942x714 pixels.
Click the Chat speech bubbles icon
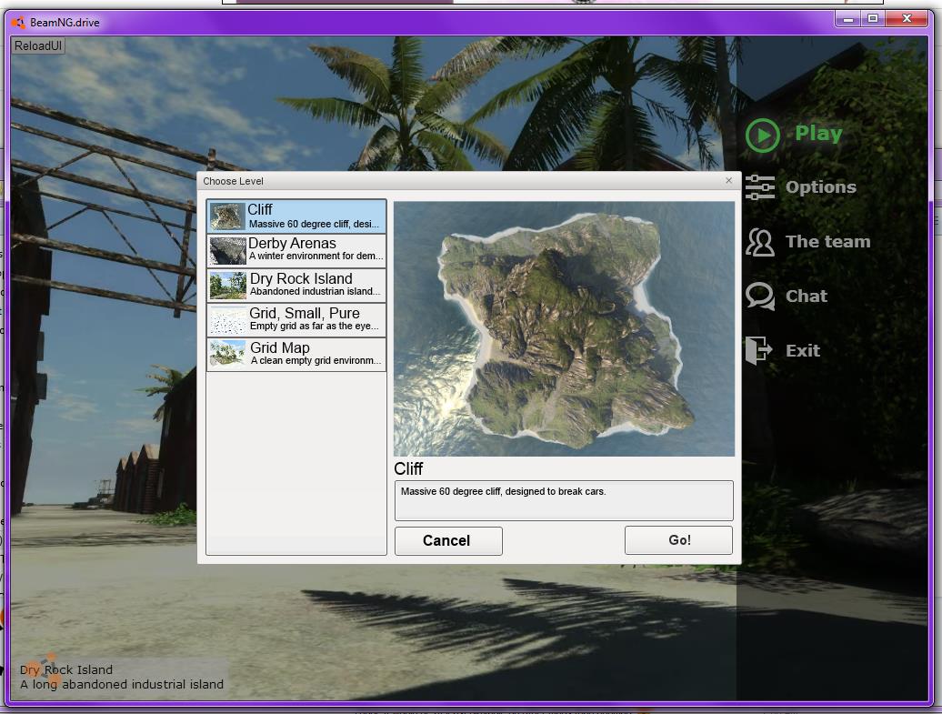[760, 297]
